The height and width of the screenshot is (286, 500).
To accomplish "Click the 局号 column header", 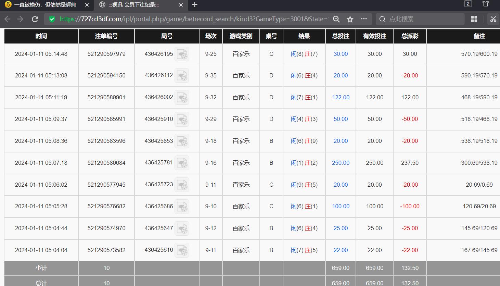I will pos(167,36).
